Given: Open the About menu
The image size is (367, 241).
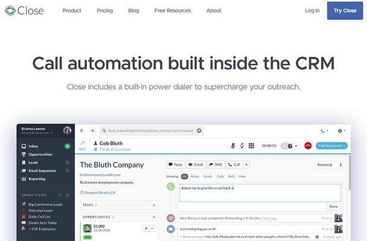Looking at the screenshot, I should tap(214, 10).
